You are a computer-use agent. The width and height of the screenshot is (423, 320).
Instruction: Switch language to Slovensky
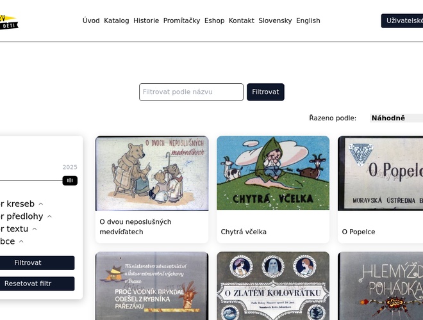(x=275, y=20)
